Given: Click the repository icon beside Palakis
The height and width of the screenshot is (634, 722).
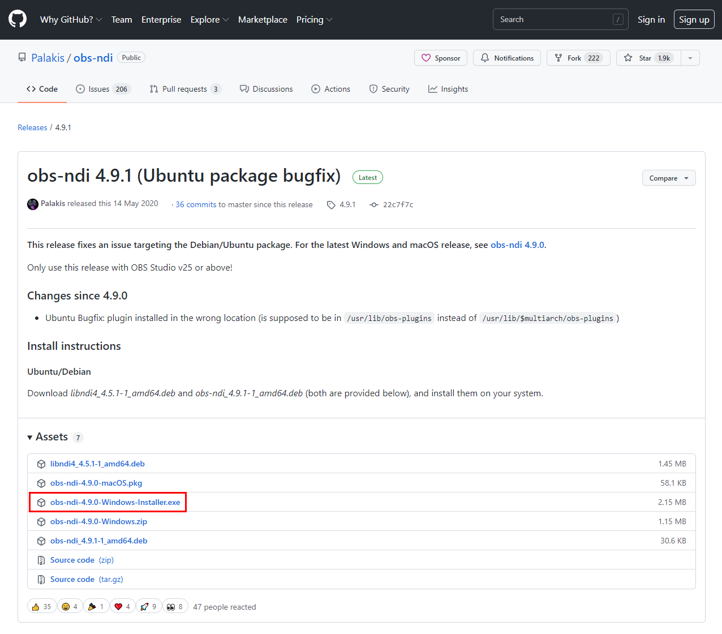Looking at the screenshot, I should tap(22, 58).
